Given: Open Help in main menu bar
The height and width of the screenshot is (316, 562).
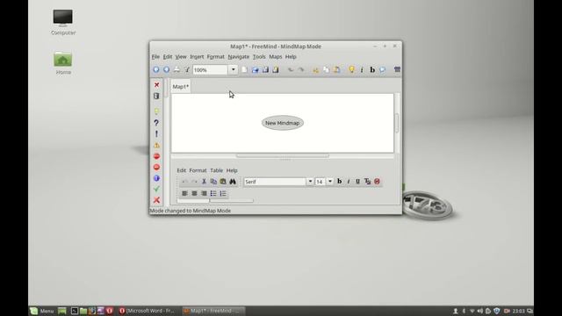Looking at the screenshot, I should point(291,56).
